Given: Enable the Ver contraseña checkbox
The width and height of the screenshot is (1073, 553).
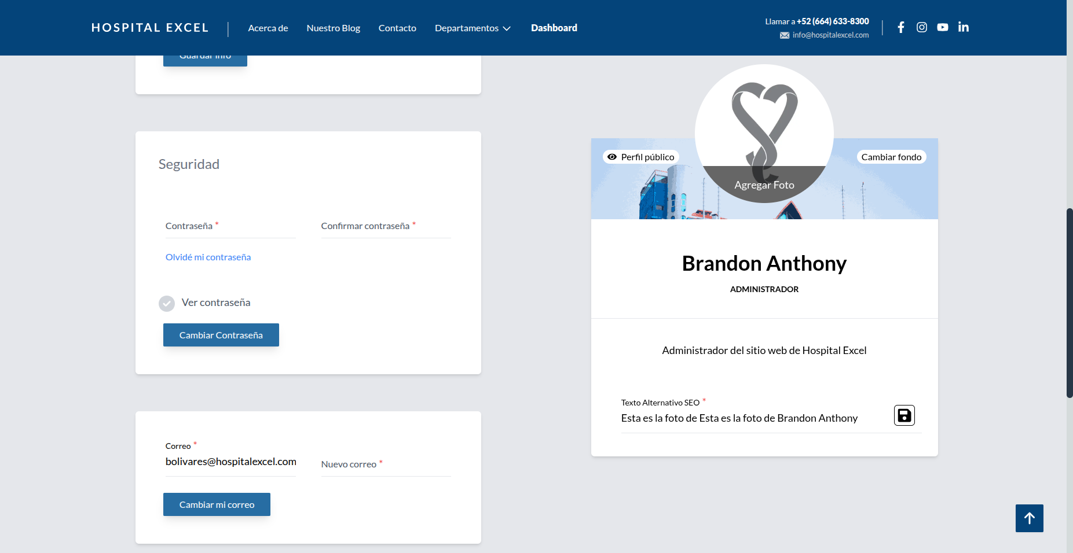Looking at the screenshot, I should pyautogui.click(x=167, y=304).
